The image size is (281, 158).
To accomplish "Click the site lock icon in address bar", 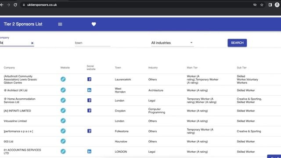I will (24, 5).
